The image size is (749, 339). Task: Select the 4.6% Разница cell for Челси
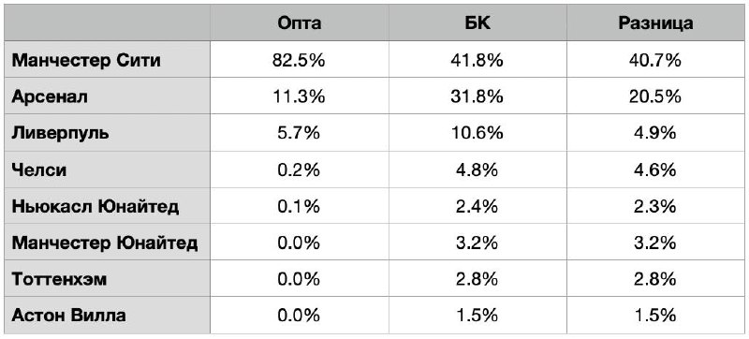[655, 169]
